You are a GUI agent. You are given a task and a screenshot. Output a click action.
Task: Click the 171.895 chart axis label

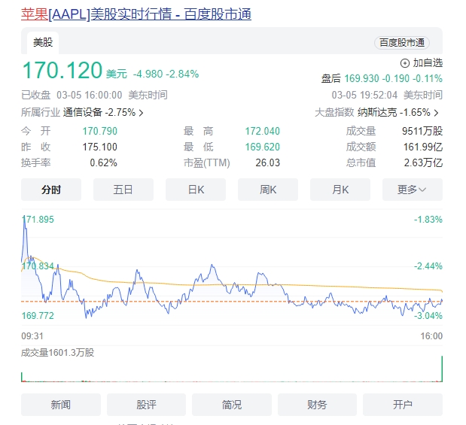click(x=38, y=220)
